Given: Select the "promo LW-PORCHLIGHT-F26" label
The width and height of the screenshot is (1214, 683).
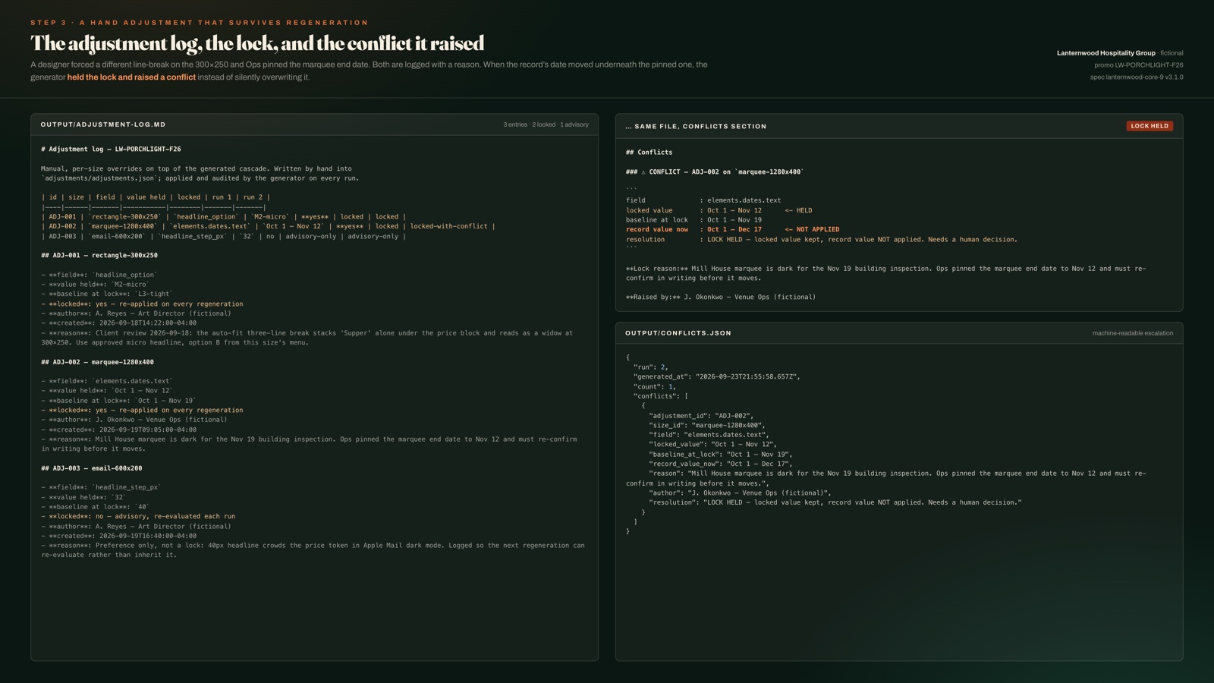Looking at the screenshot, I should click(1138, 65).
